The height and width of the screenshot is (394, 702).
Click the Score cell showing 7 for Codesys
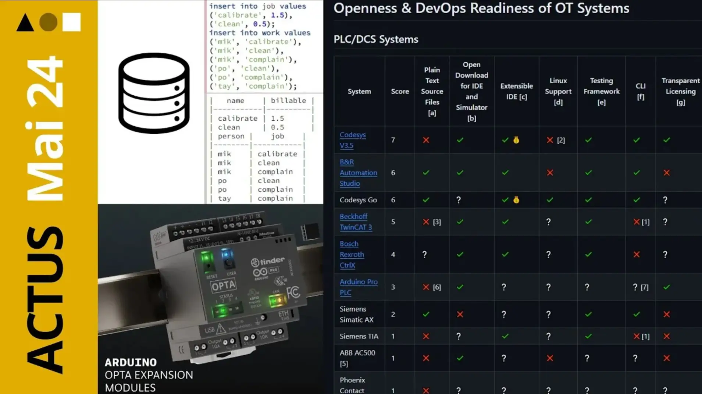point(393,140)
